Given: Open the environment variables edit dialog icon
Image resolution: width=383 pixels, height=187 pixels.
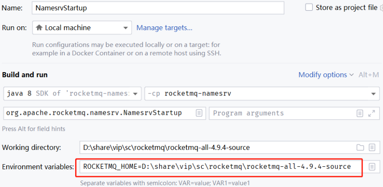Looking at the screenshot, I should [x=371, y=167].
